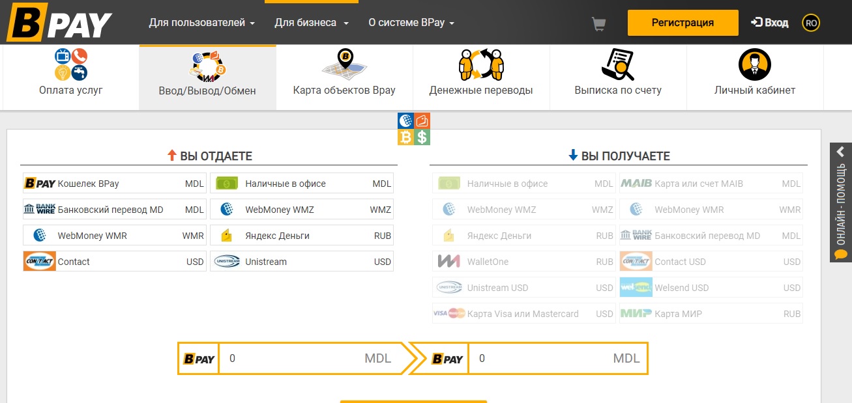The image size is (852, 403).
Task: Choose Яндекс Деньги RUB to give
Action: point(302,236)
